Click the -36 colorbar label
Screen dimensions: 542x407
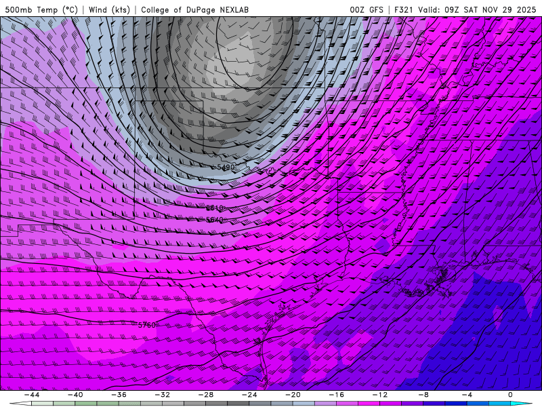point(119,395)
